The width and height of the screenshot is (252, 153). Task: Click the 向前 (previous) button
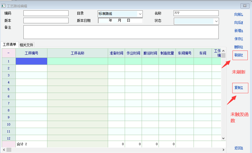click(x=238, y=15)
